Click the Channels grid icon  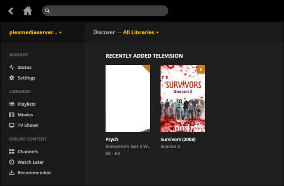12,151
